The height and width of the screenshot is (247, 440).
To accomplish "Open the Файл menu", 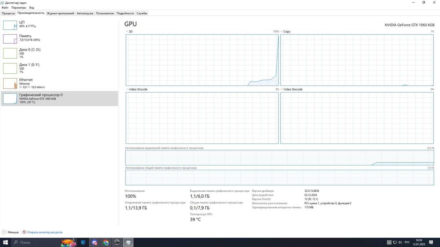I will click(5, 7).
